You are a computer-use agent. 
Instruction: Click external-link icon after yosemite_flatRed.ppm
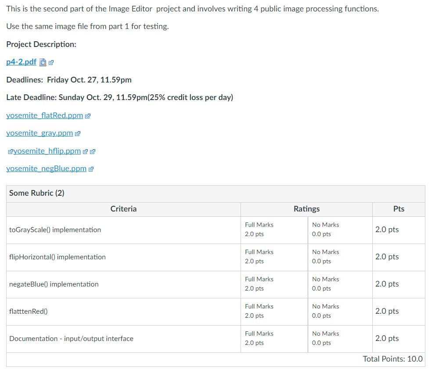pos(88,116)
